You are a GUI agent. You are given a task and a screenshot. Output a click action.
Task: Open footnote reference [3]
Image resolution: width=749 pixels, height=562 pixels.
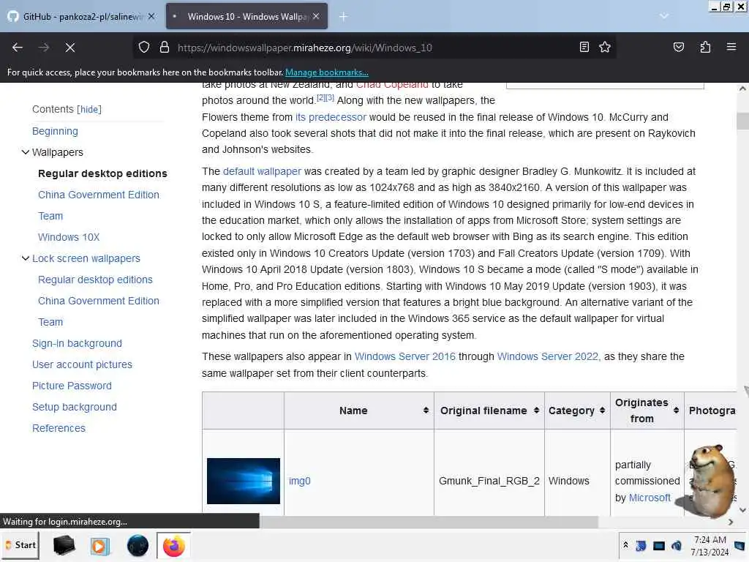point(330,97)
